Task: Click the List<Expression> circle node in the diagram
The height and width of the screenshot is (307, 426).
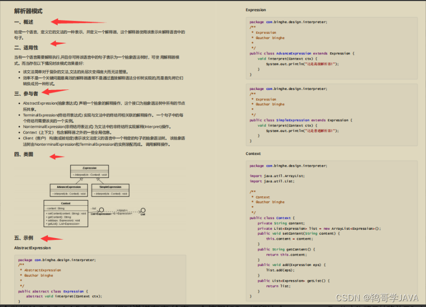Action: (101, 210)
